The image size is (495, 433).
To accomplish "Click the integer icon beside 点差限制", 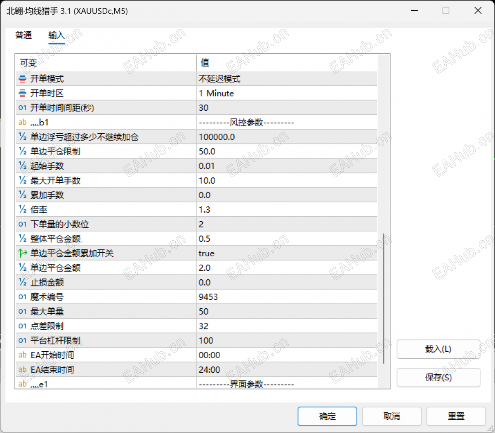I will 23,326.
